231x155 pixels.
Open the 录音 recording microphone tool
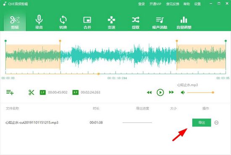click(x=39, y=22)
